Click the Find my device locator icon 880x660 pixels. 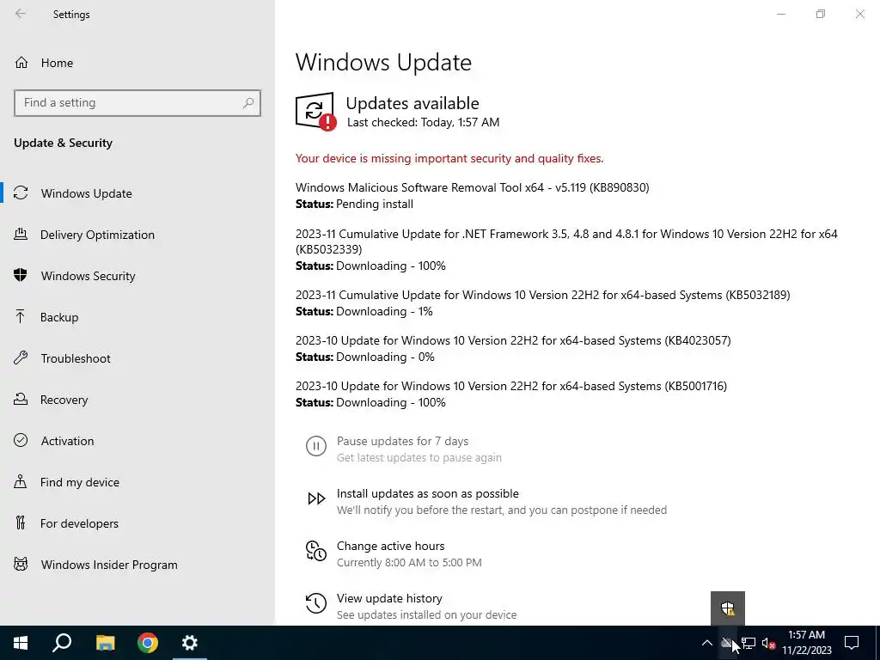point(21,481)
